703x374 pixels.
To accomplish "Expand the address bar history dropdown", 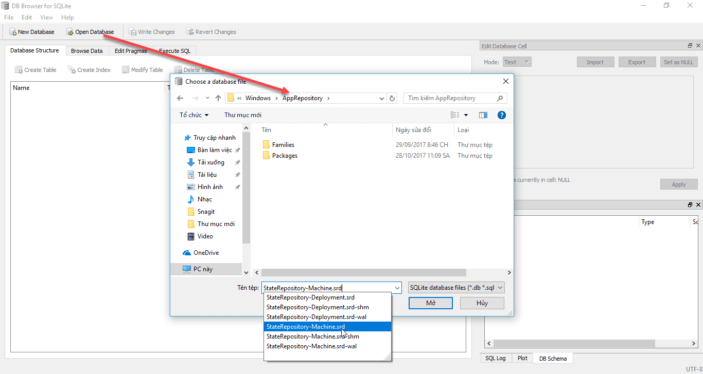I will (381, 98).
